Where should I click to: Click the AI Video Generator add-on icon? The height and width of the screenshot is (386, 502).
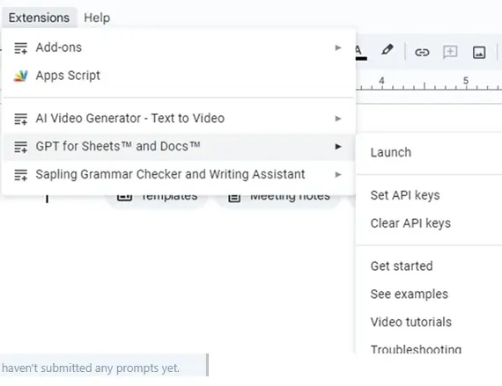tap(21, 119)
